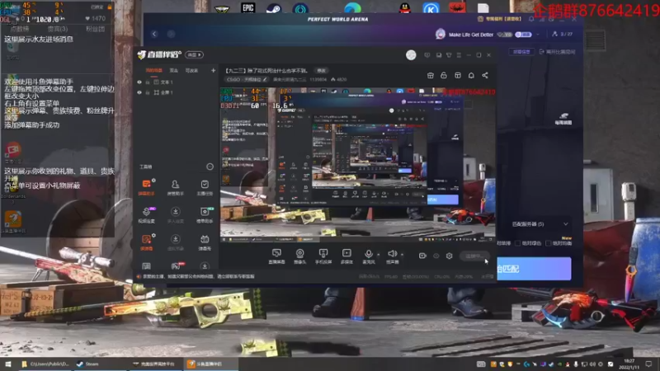The image size is (660, 371).
Task: Click the outlined button beside leave room
Action: coord(521,52)
